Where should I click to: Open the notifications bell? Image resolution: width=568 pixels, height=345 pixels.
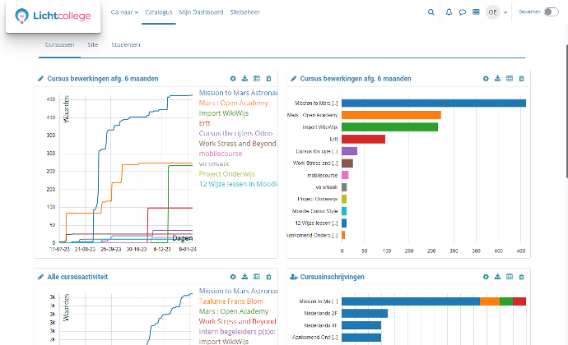[449, 12]
